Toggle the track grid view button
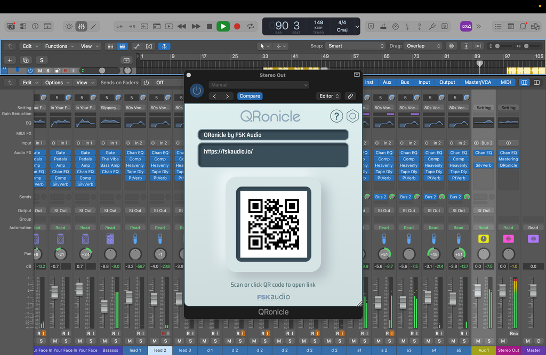546x355 pixels. (110, 46)
